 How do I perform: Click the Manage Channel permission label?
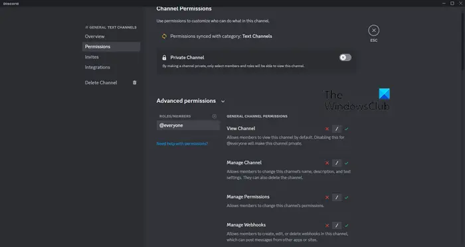(244, 163)
